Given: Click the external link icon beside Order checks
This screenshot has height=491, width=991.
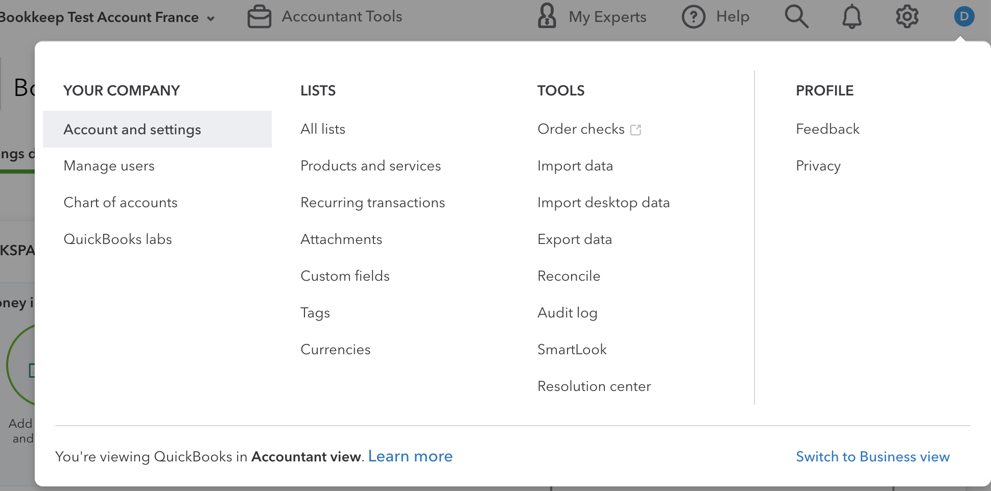Looking at the screenshot, I should tap(635, 130).
